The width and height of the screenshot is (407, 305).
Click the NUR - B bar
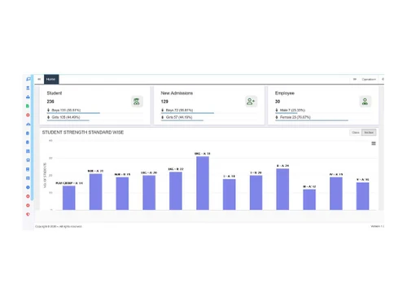pyautogui.click(x=122, y=194)
